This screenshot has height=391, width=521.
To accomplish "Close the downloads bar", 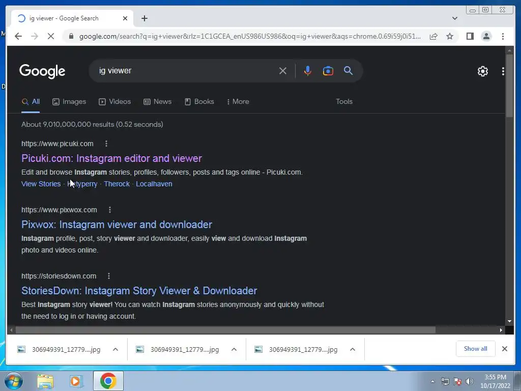I will click(504, 349).
